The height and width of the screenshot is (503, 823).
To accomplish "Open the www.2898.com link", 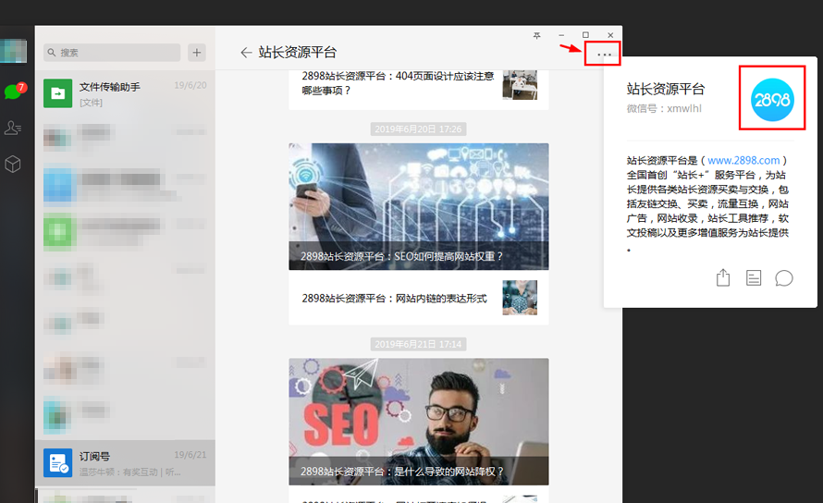I will [743, 160].
